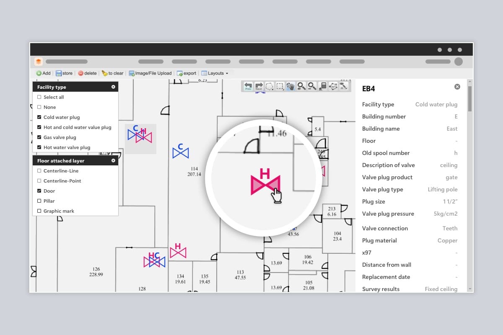Uncheck Hot water valve plug

[x=39, y=147]
